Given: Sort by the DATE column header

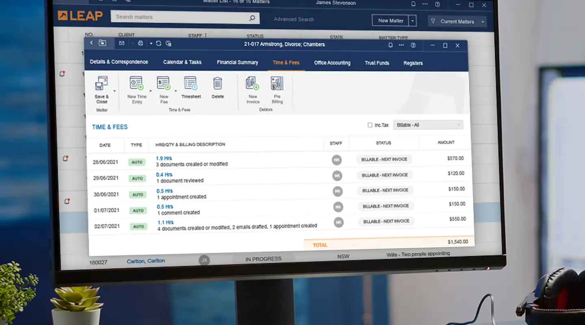Looking at the screenshot, I should 105,145.
